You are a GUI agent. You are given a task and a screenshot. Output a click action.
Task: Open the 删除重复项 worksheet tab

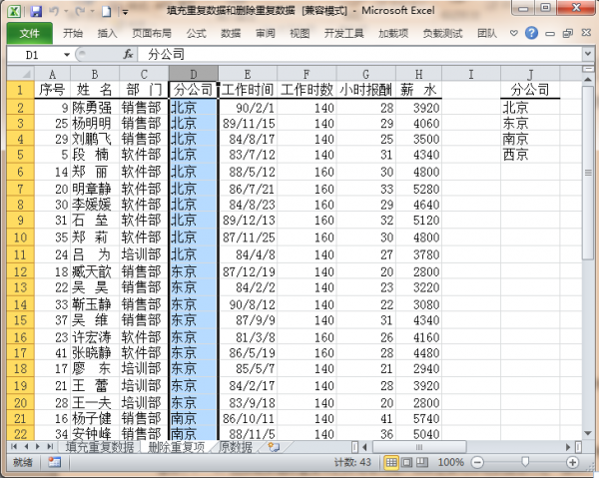pos(176,448)
